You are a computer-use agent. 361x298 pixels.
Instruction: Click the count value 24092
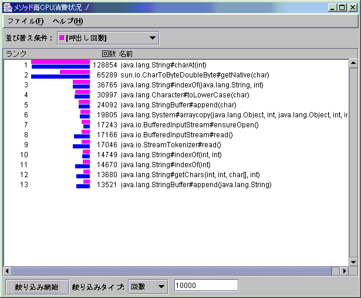click(107, 105)
